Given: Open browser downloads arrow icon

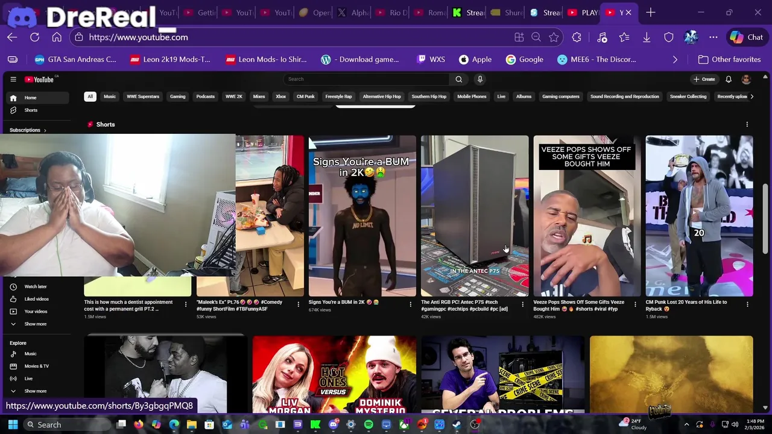Looking at the screenshot, I should pos(647,37).
